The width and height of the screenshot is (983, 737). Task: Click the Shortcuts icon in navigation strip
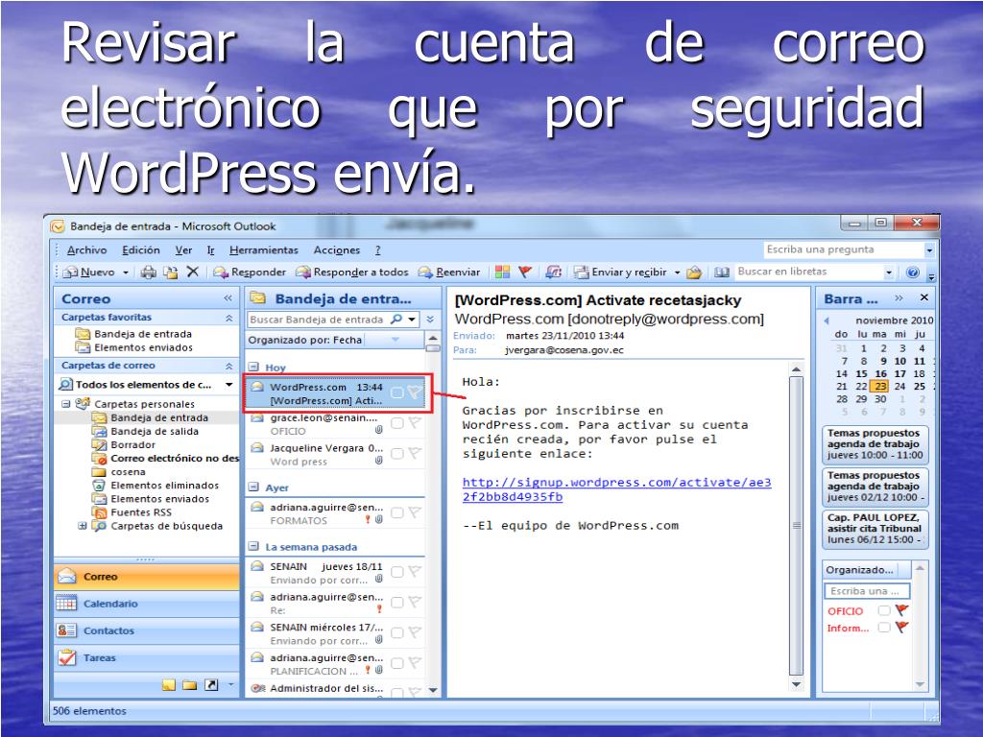click(211, 685)
